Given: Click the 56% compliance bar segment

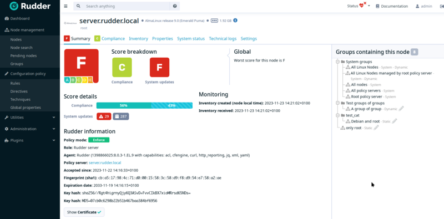Looking at the screenshot, I should [124, 105].
